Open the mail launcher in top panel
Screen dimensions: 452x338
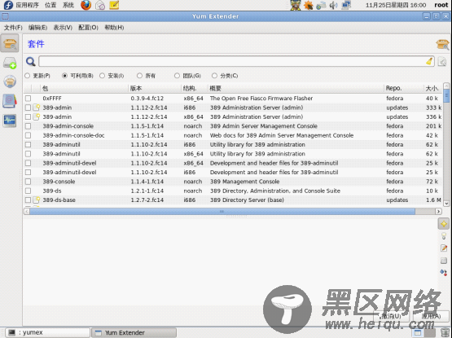coord(100,5)
